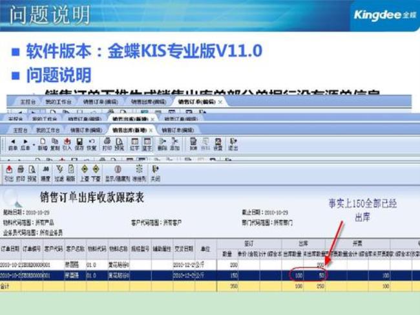The width and height of the screenshot is (420, 315).
Task: Click the 恢复 restore icon
Action: coord(92,144)
